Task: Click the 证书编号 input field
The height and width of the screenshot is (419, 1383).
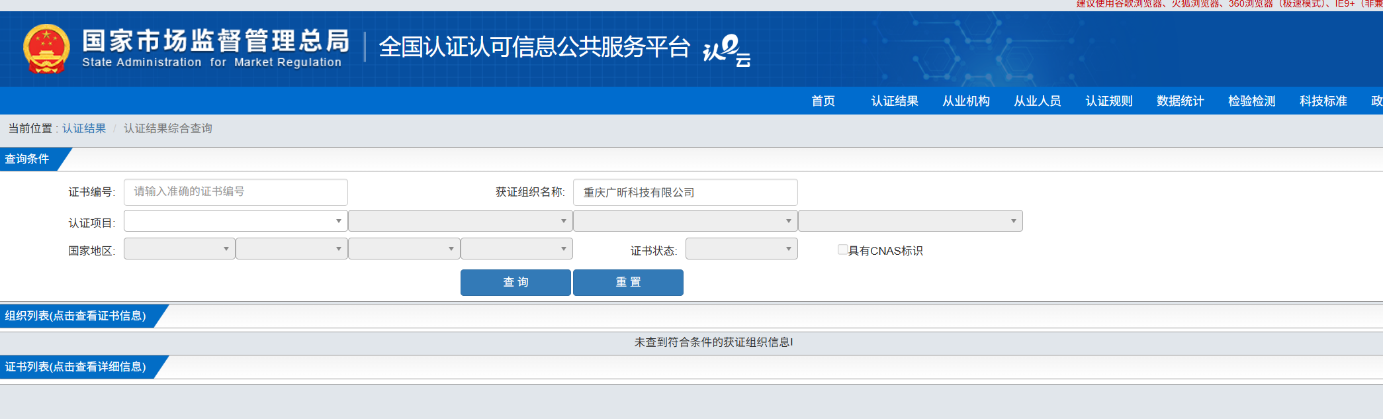Action: pyautogui.click(x=236, y=192)
